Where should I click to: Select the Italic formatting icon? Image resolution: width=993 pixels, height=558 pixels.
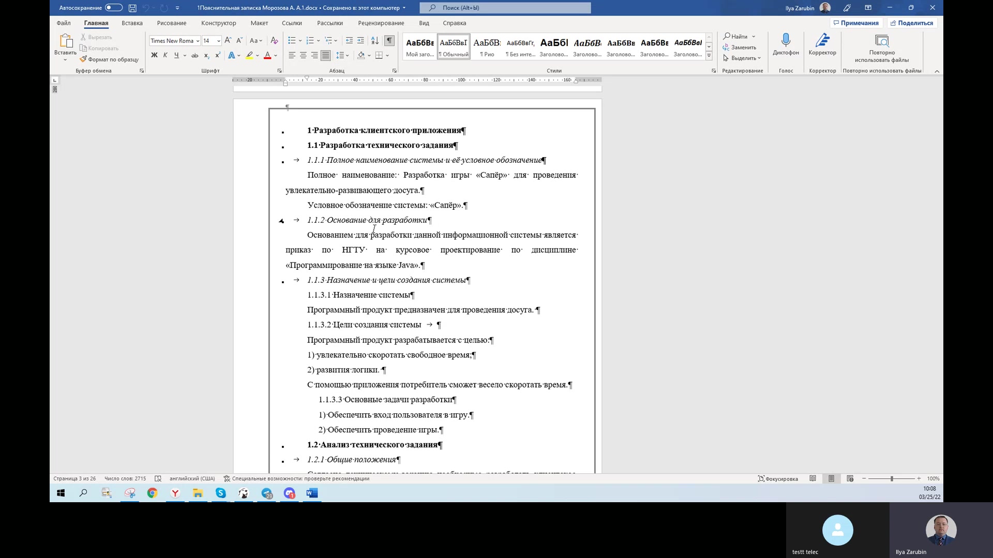165,55
